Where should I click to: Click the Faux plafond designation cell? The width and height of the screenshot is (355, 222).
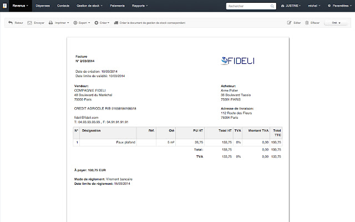click(x=108, y=142)
